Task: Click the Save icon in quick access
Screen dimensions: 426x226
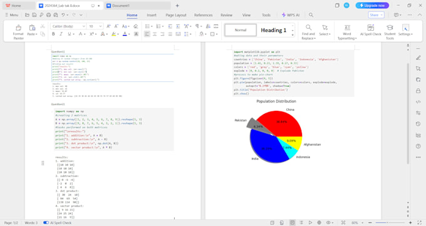Action: click(34, 15)
